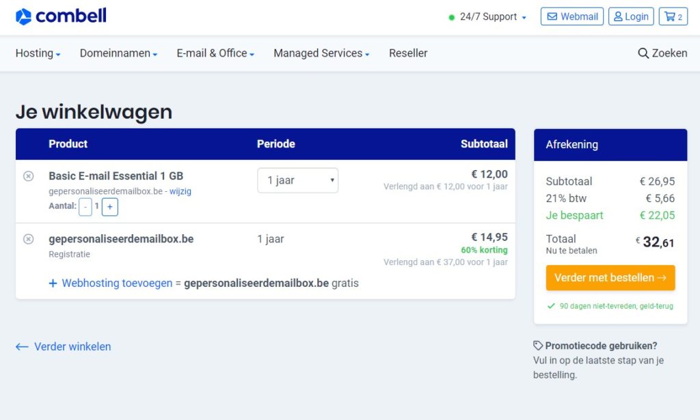The width and height of the screenshot is (700, 420).
Task: Open the E-mail & Office menu
Action: pyautogui.click(x=215, y=53)
